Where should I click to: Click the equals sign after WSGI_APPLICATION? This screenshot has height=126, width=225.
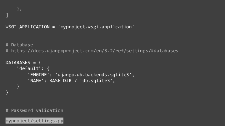coord(53,27)
